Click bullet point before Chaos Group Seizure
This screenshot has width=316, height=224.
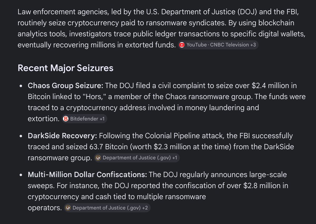(21, 86)
